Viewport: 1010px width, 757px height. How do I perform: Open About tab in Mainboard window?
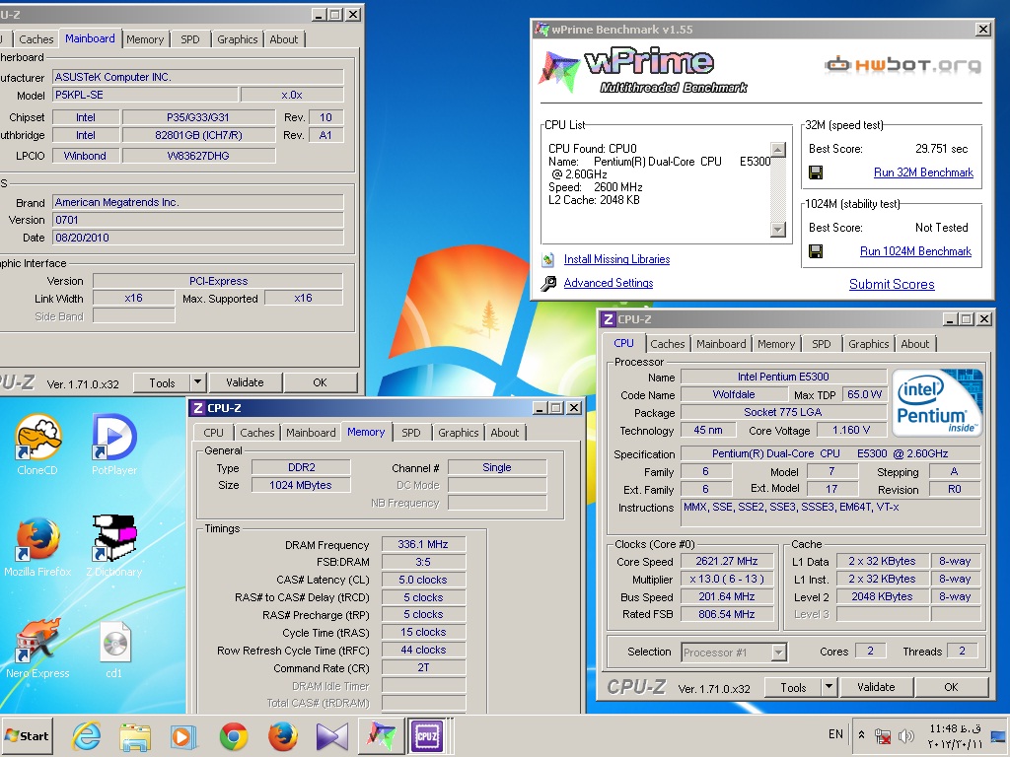coord(283,39)
